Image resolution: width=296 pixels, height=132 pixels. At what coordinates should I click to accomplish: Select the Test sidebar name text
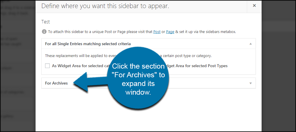(45, 22)
